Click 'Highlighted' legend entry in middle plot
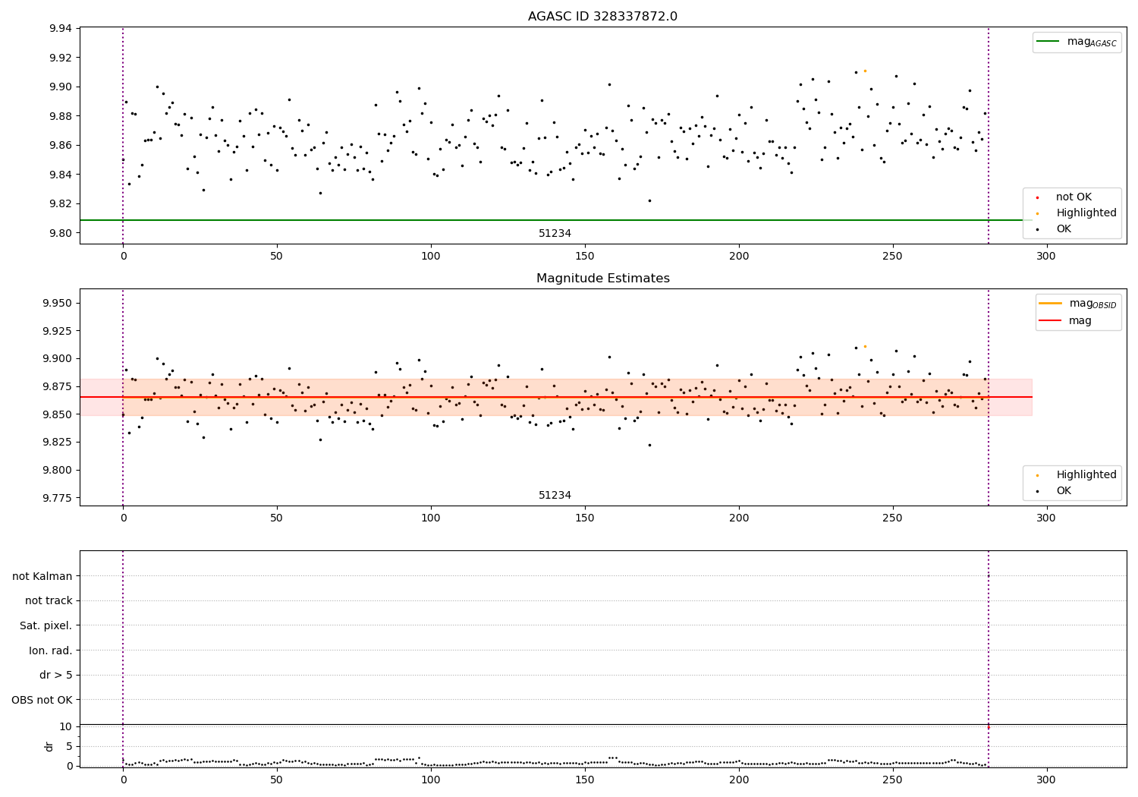 [1086, 475]
